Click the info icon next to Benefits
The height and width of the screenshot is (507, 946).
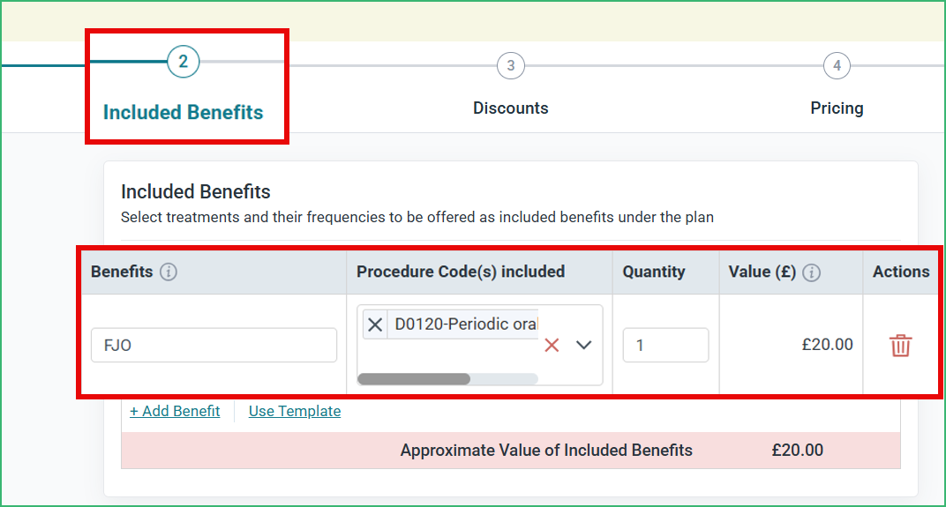(169, 272)
